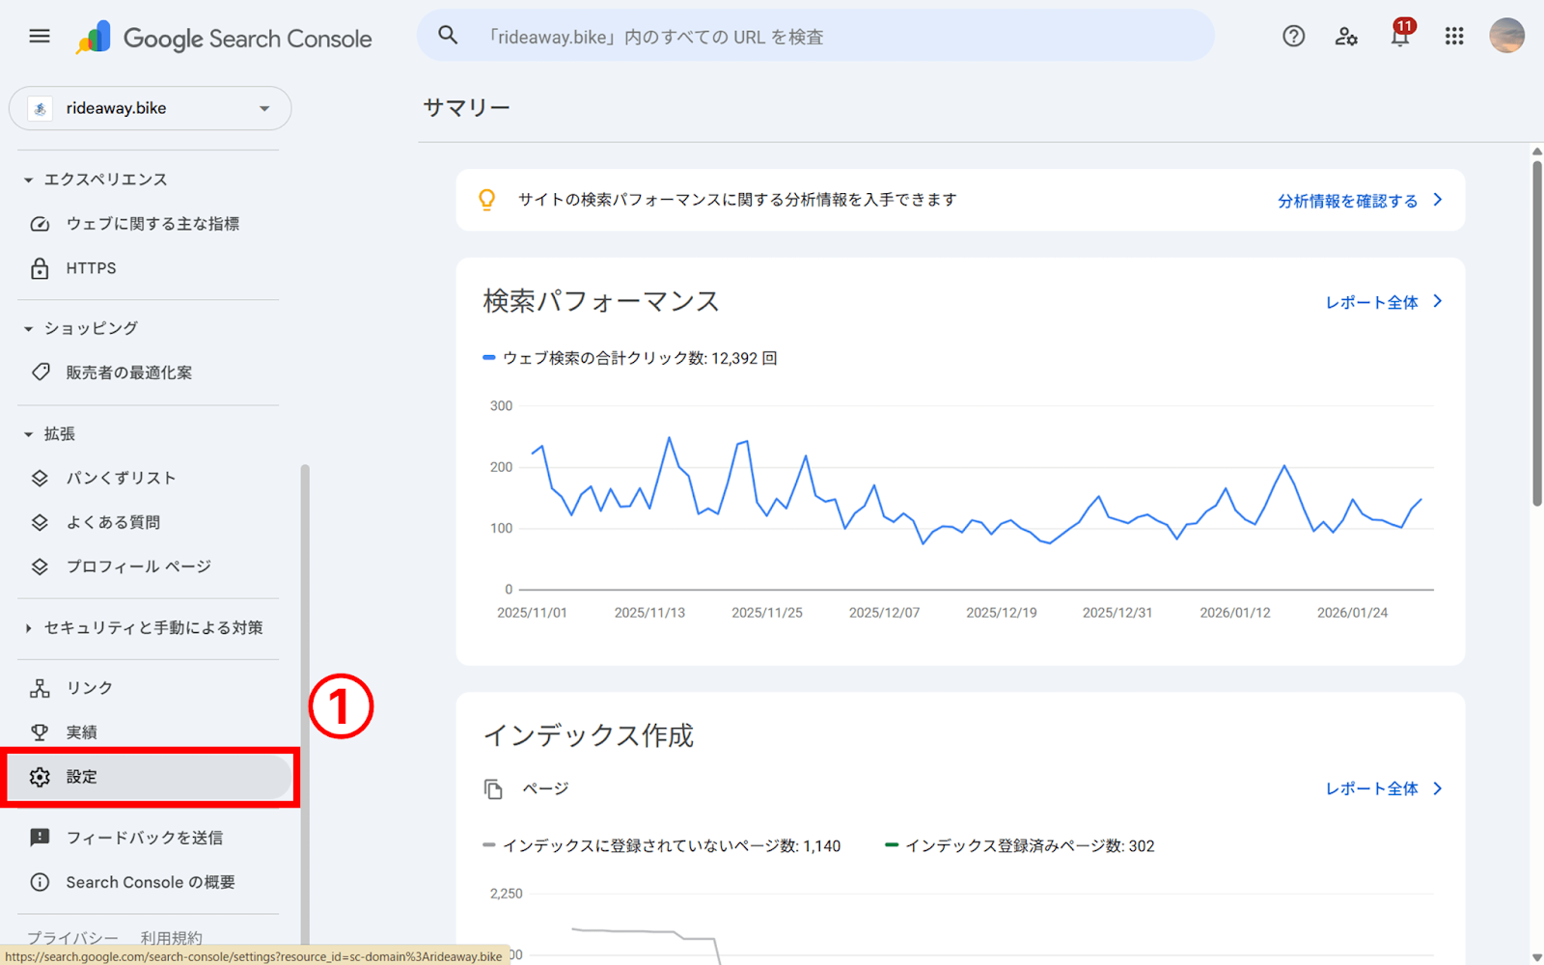1544x965 pixels.
Task: Open 設定 via the gear icon
Action: coord(40,777)
